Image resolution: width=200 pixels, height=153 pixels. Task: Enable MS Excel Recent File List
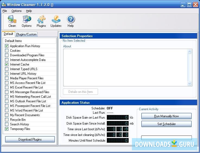coord(7,87)
